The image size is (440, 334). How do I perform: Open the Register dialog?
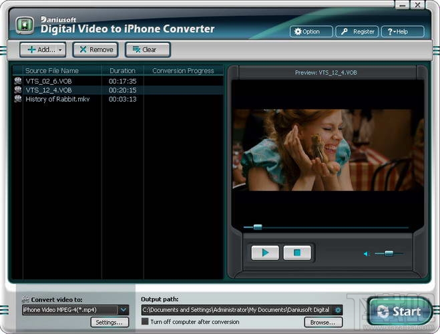[x=357, y=31]
